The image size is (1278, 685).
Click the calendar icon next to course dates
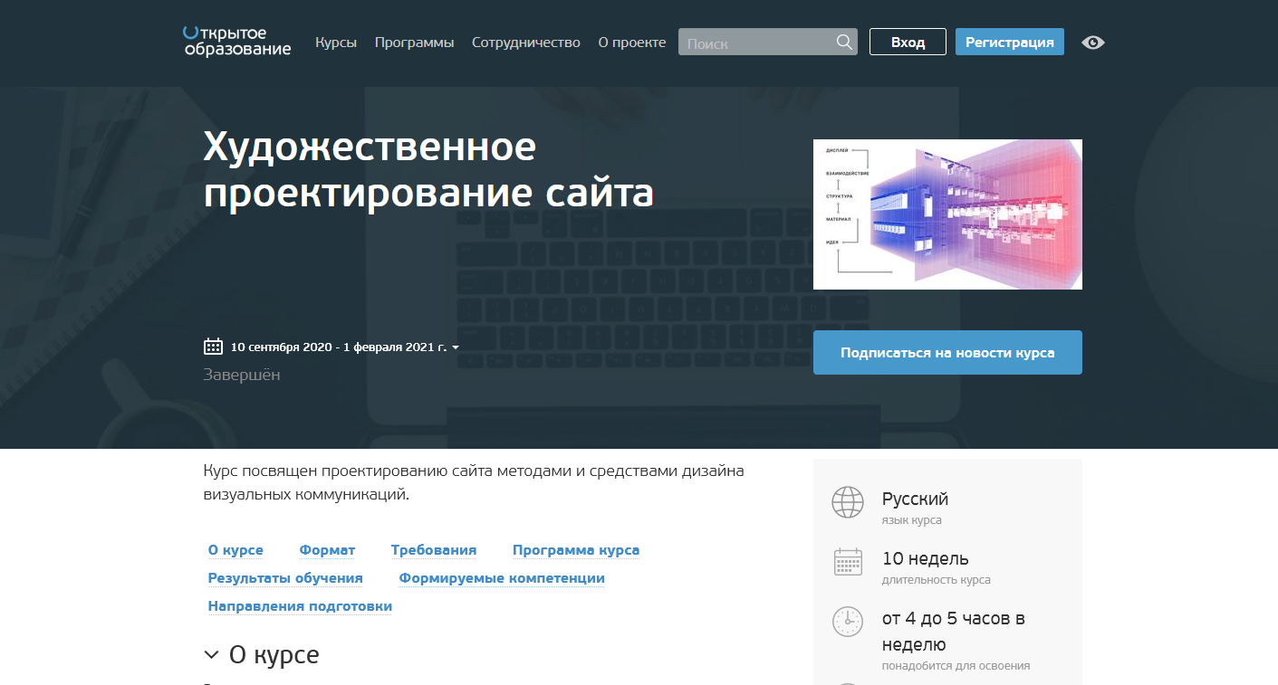click(212, 346)
